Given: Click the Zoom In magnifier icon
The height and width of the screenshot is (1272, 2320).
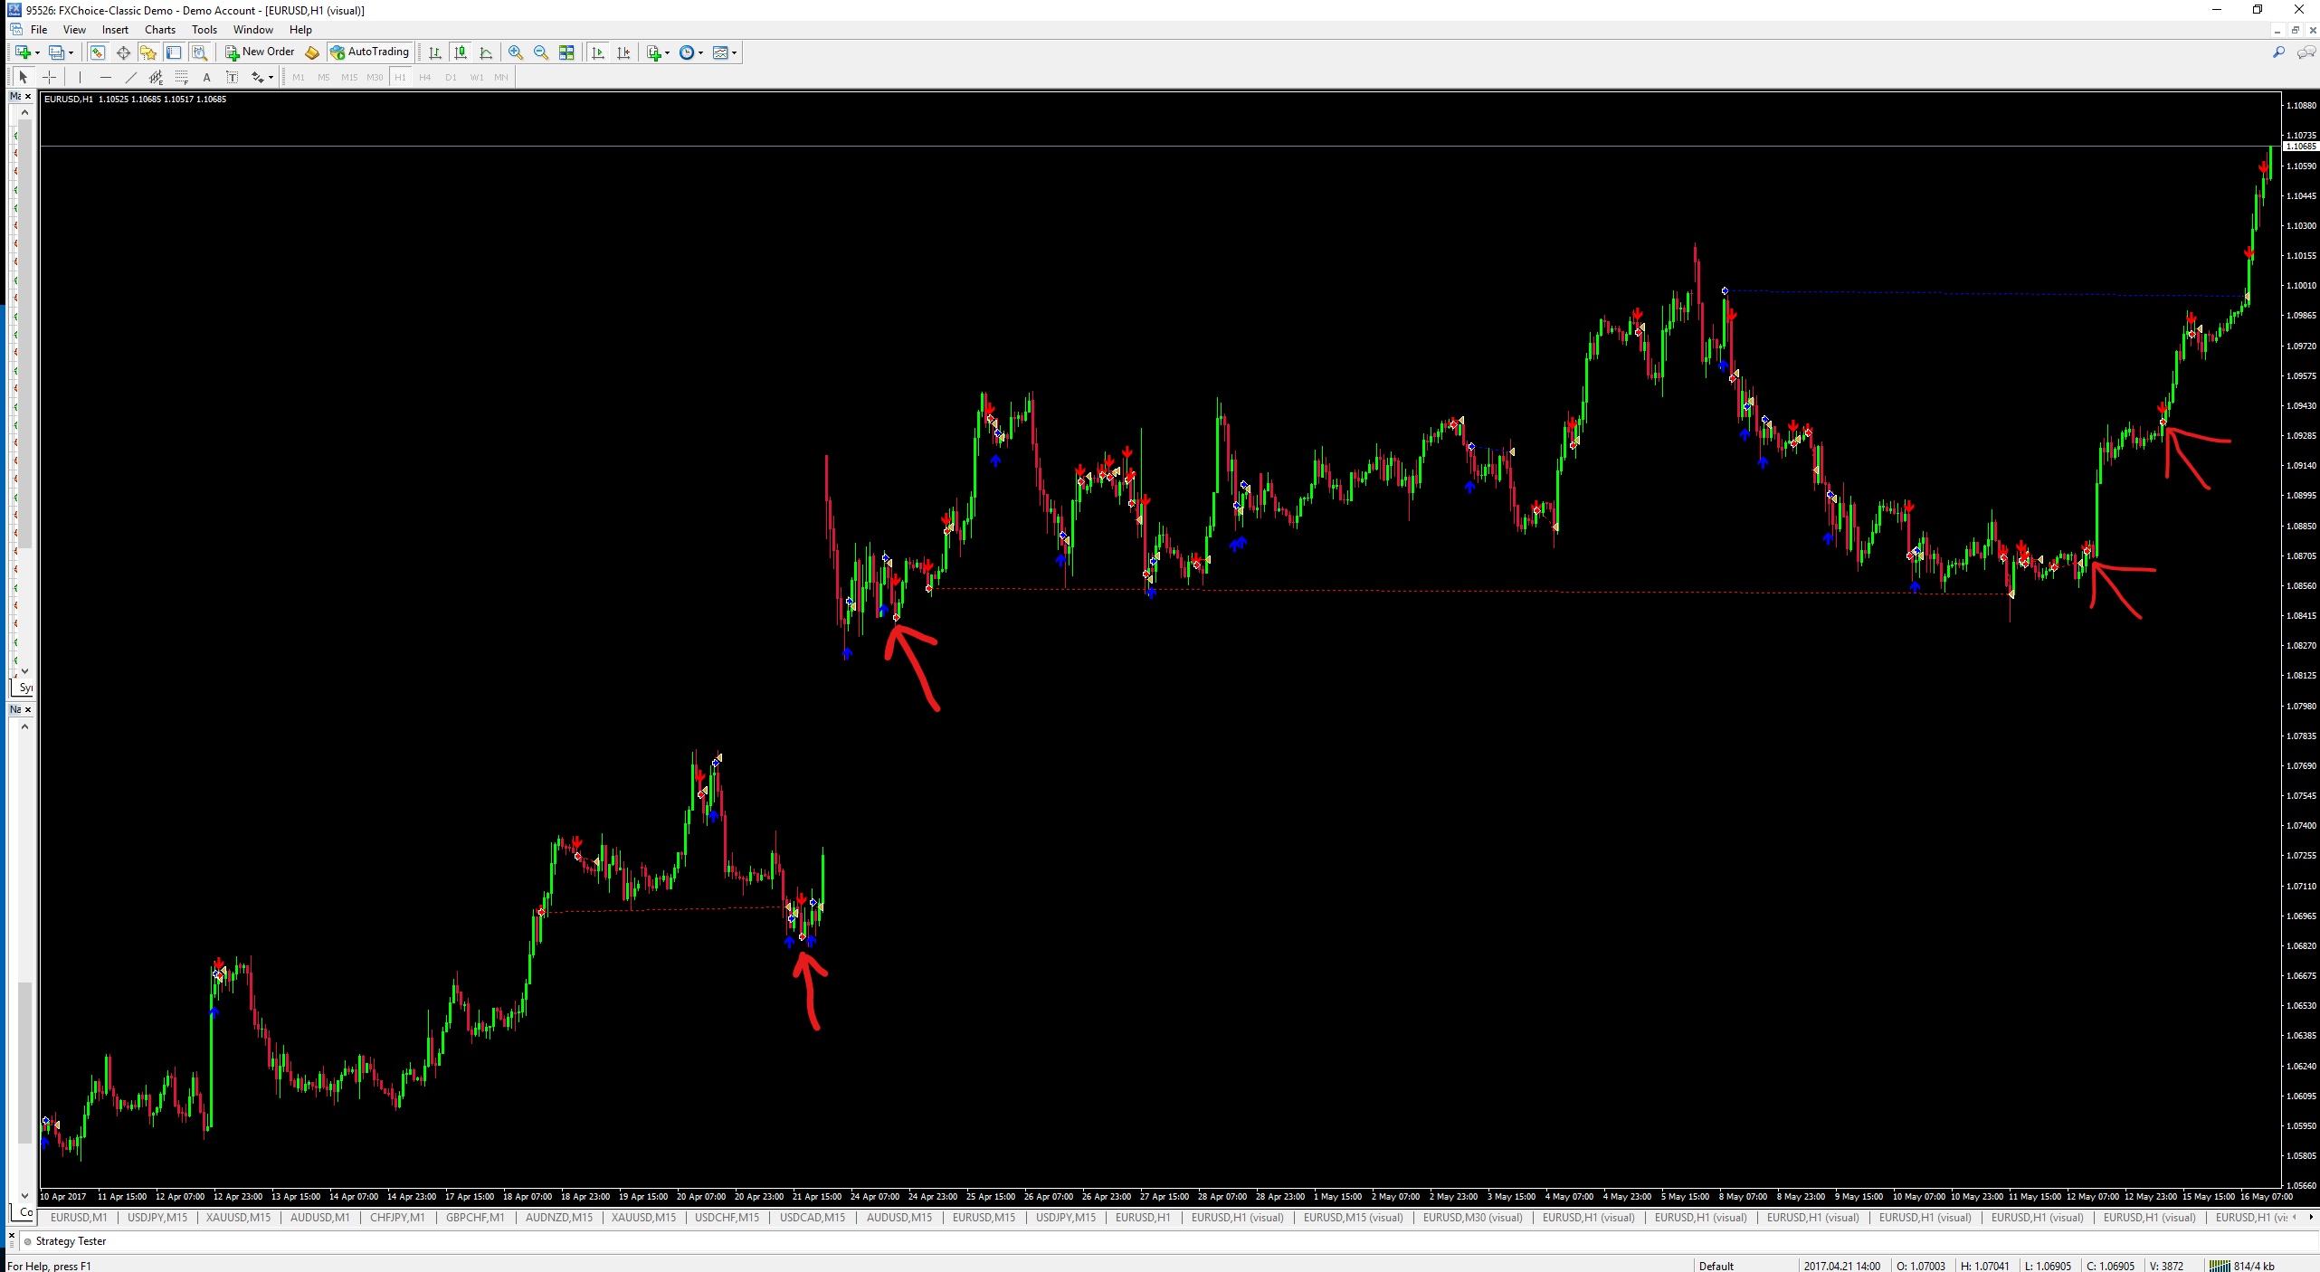Looking at the screenshot, I should 516,52.
